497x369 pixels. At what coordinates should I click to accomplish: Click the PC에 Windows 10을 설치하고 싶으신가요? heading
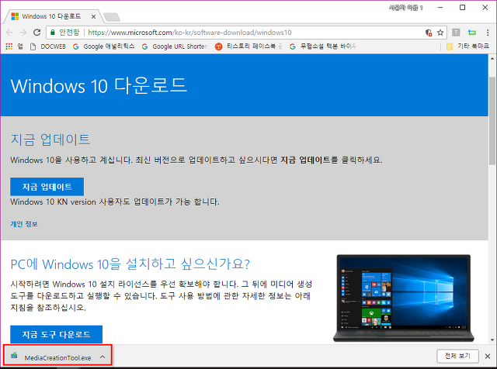(x=130, y=264)
